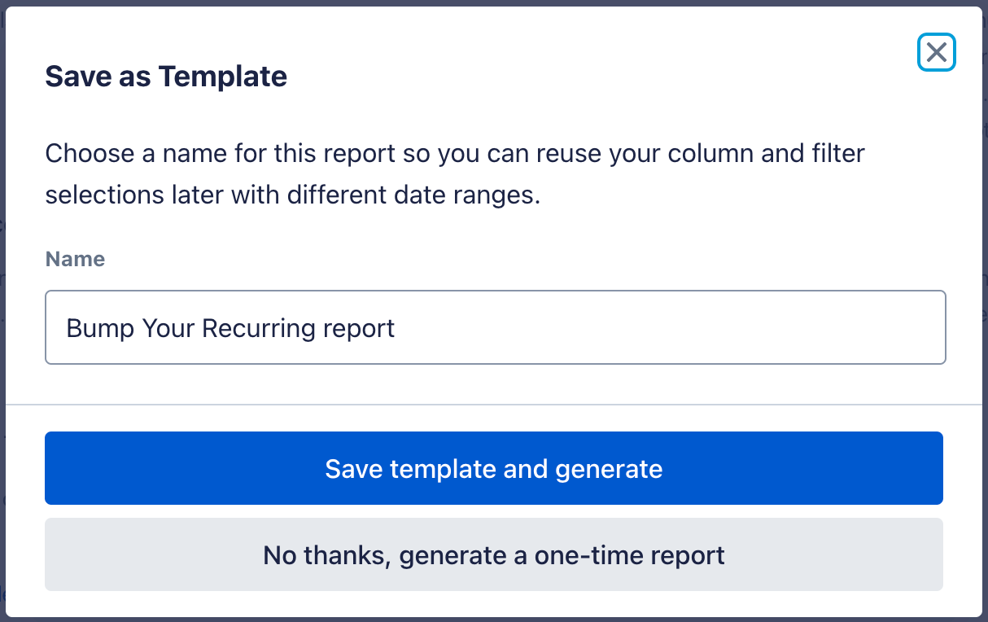Screen dimensions: 988x622
Task: Focus the template Name input field
Action: coord(495,327)
